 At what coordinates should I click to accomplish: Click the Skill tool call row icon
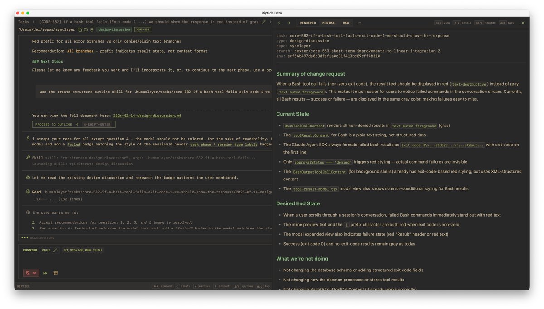coord(28,157)
